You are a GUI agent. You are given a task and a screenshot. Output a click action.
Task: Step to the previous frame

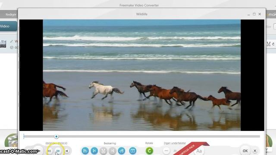49,151
